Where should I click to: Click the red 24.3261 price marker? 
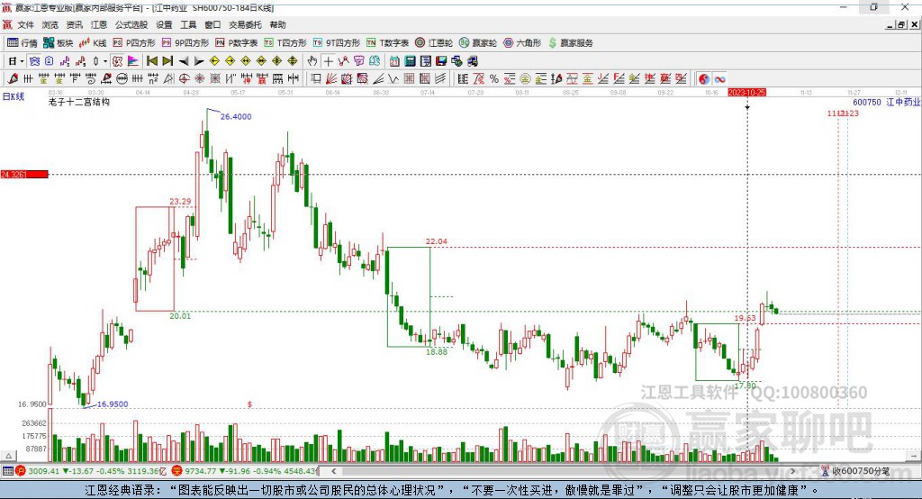click(24, 174)
